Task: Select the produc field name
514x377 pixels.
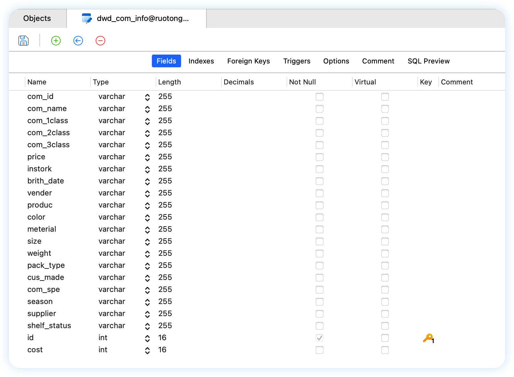Action: coord(40,205)
